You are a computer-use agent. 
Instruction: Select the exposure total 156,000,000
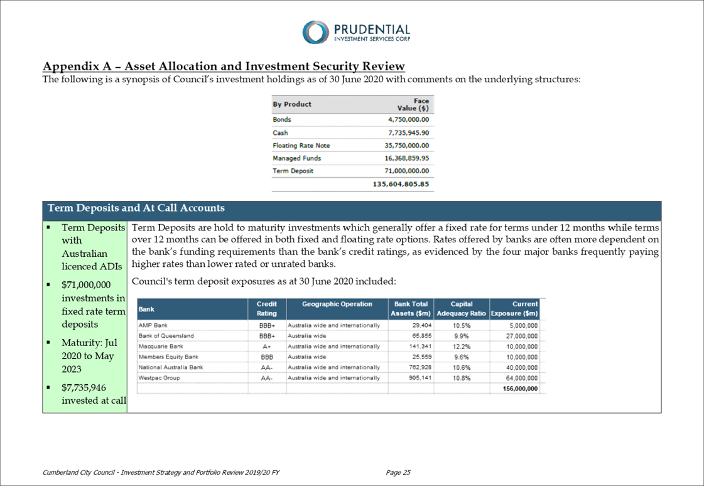click(x=521, y=389)
